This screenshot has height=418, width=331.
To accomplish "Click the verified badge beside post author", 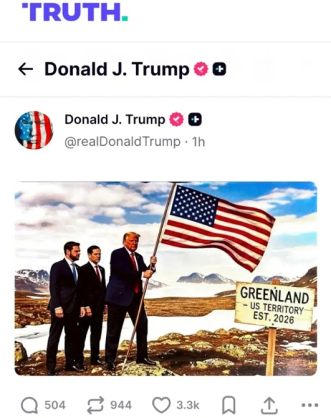I will click(x=177, y=119).
